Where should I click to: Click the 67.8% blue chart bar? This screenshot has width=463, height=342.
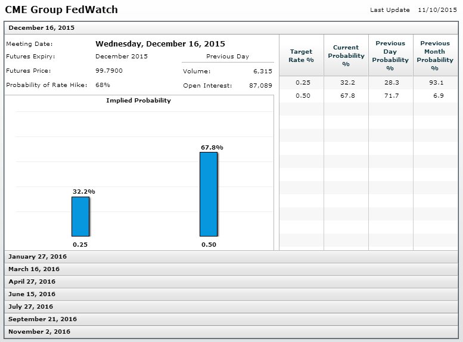(x=209, y=194)
